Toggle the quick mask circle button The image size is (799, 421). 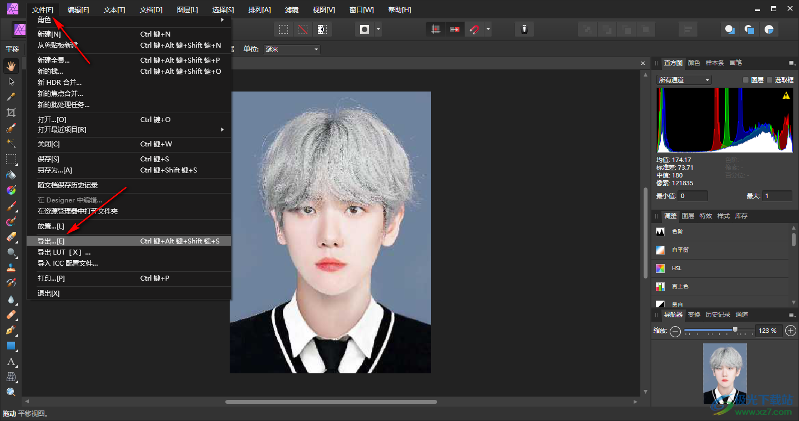pyautogui.click(x=365, y=29)
